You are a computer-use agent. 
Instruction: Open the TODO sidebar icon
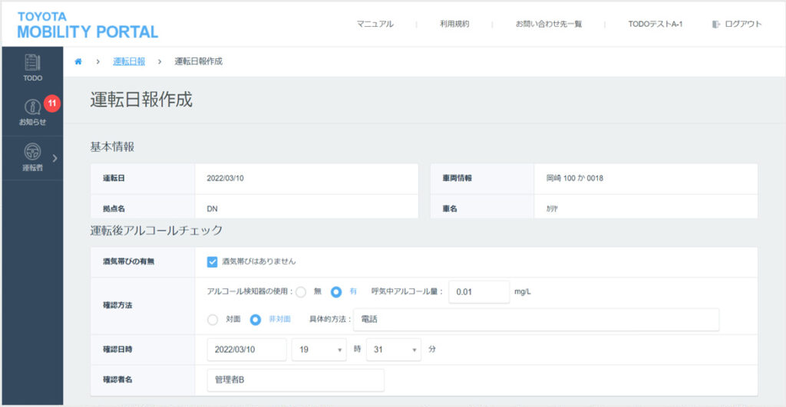(x=32, y=63)
